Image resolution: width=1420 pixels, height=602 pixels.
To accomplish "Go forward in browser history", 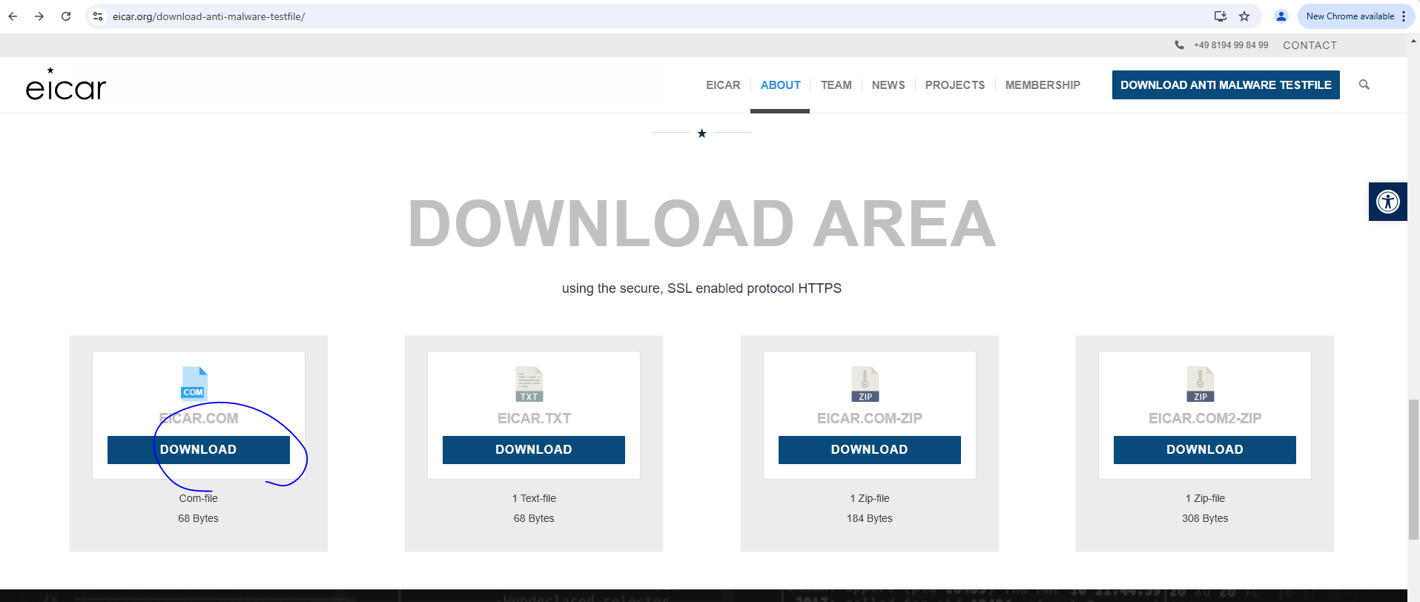I will 39,16.
